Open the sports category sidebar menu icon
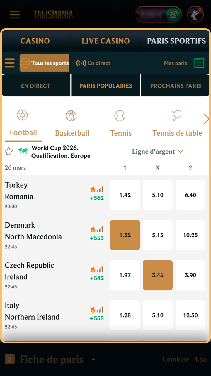This screenshot has width=211, height=376. [x=10, y=63]
